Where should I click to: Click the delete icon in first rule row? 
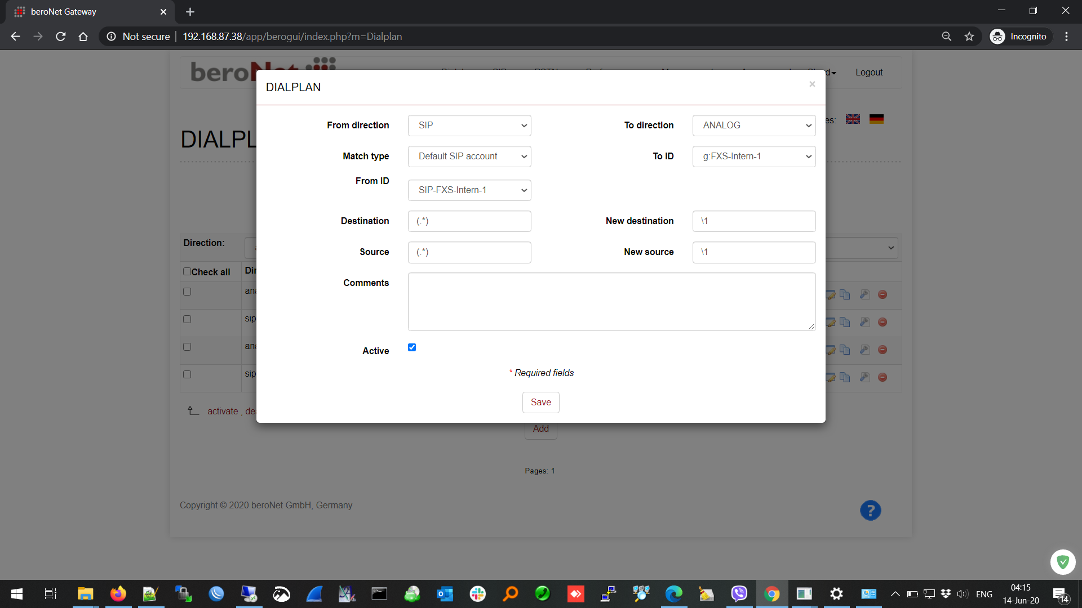883,294
